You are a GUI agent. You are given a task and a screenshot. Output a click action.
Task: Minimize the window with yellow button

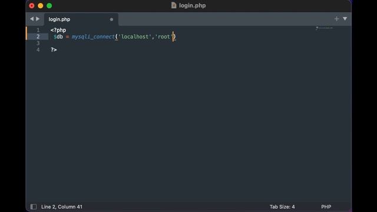[41, 5]
